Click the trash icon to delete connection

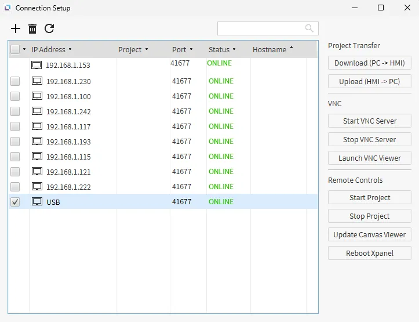tap(32, 28)
